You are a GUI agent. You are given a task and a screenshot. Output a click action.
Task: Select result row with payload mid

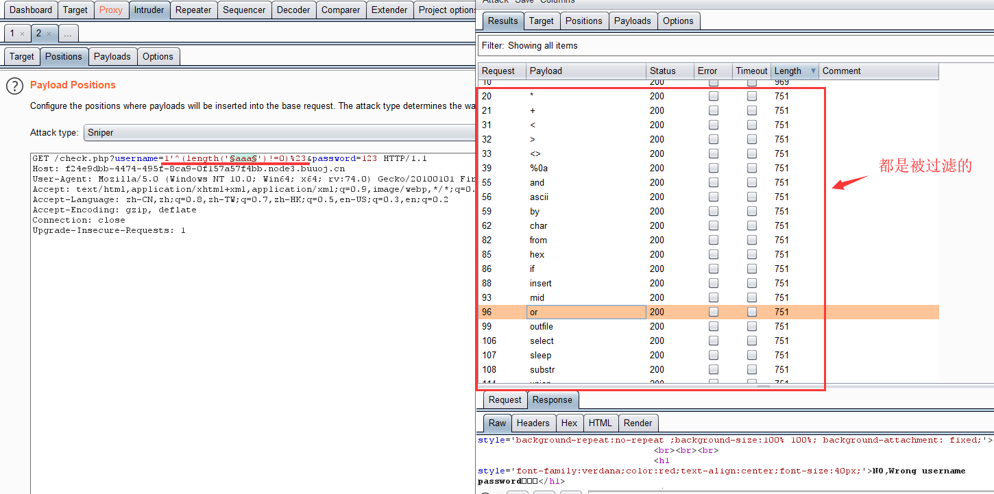pyautogui.click(x=708, y=297)
